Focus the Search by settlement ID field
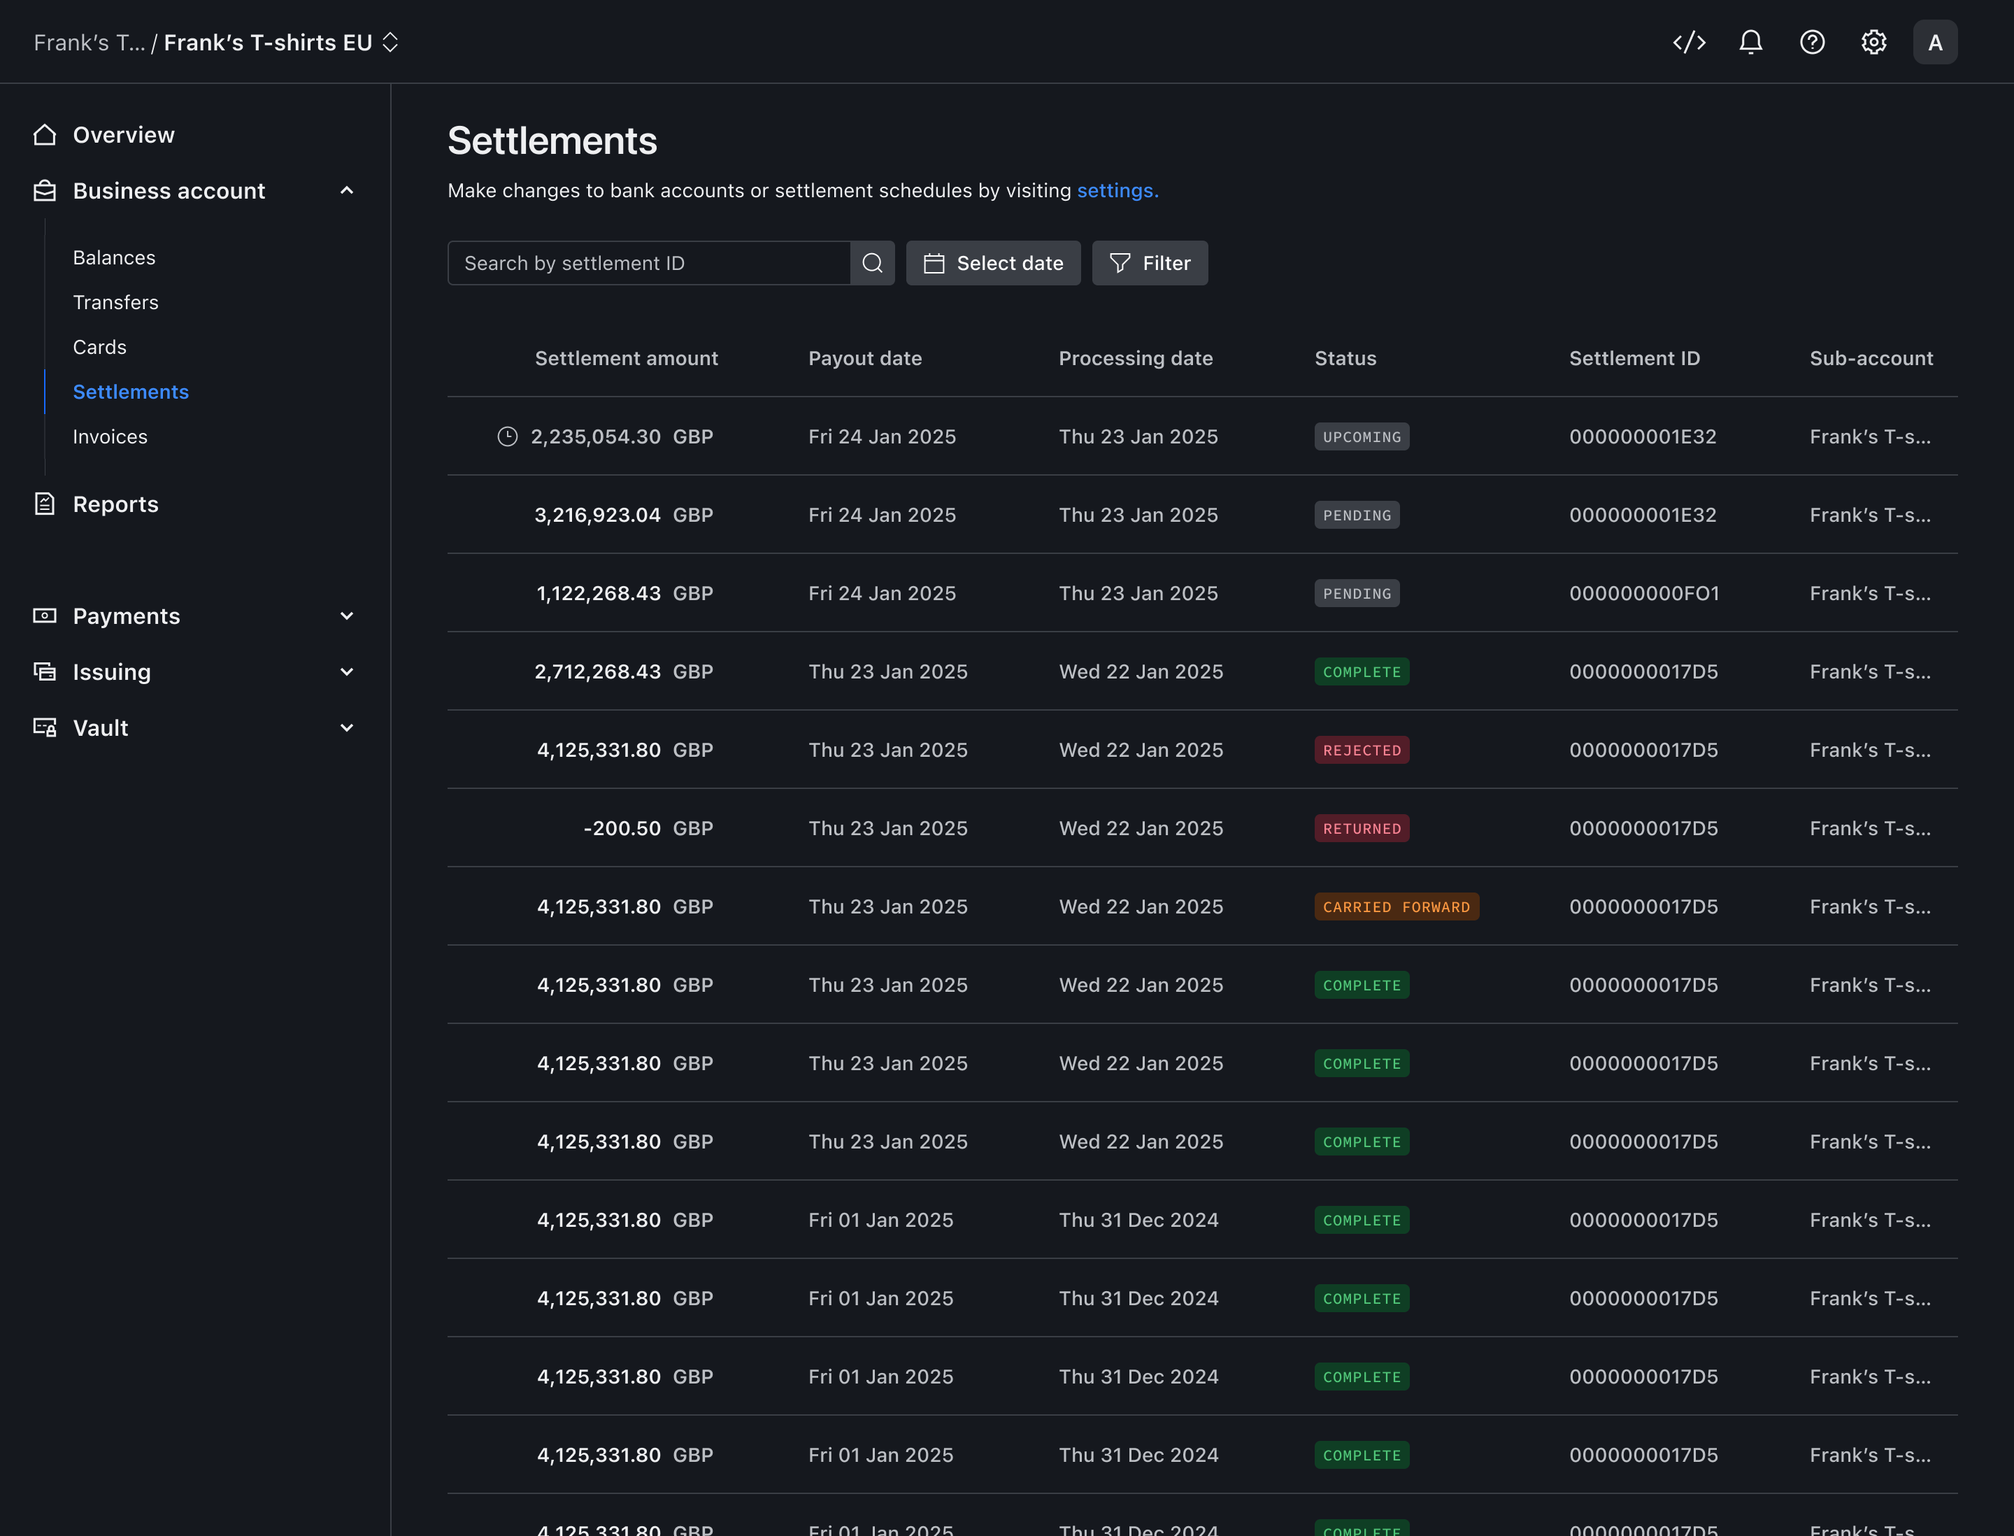Viewport: 2014px width, 1536px height. [649, 263]
